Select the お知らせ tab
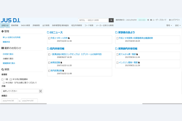This screenshot has height=121, width=182. tap(5, 25)
